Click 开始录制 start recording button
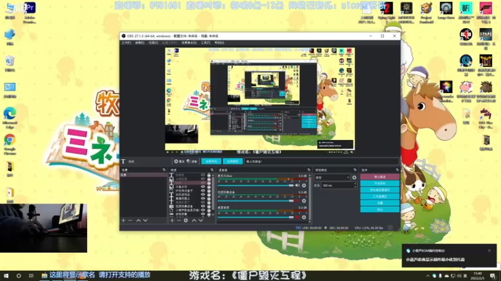 point(380,184)
